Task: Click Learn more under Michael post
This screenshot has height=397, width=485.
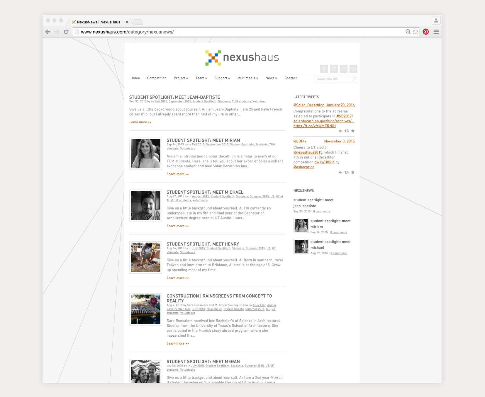Action: (178, 226)
